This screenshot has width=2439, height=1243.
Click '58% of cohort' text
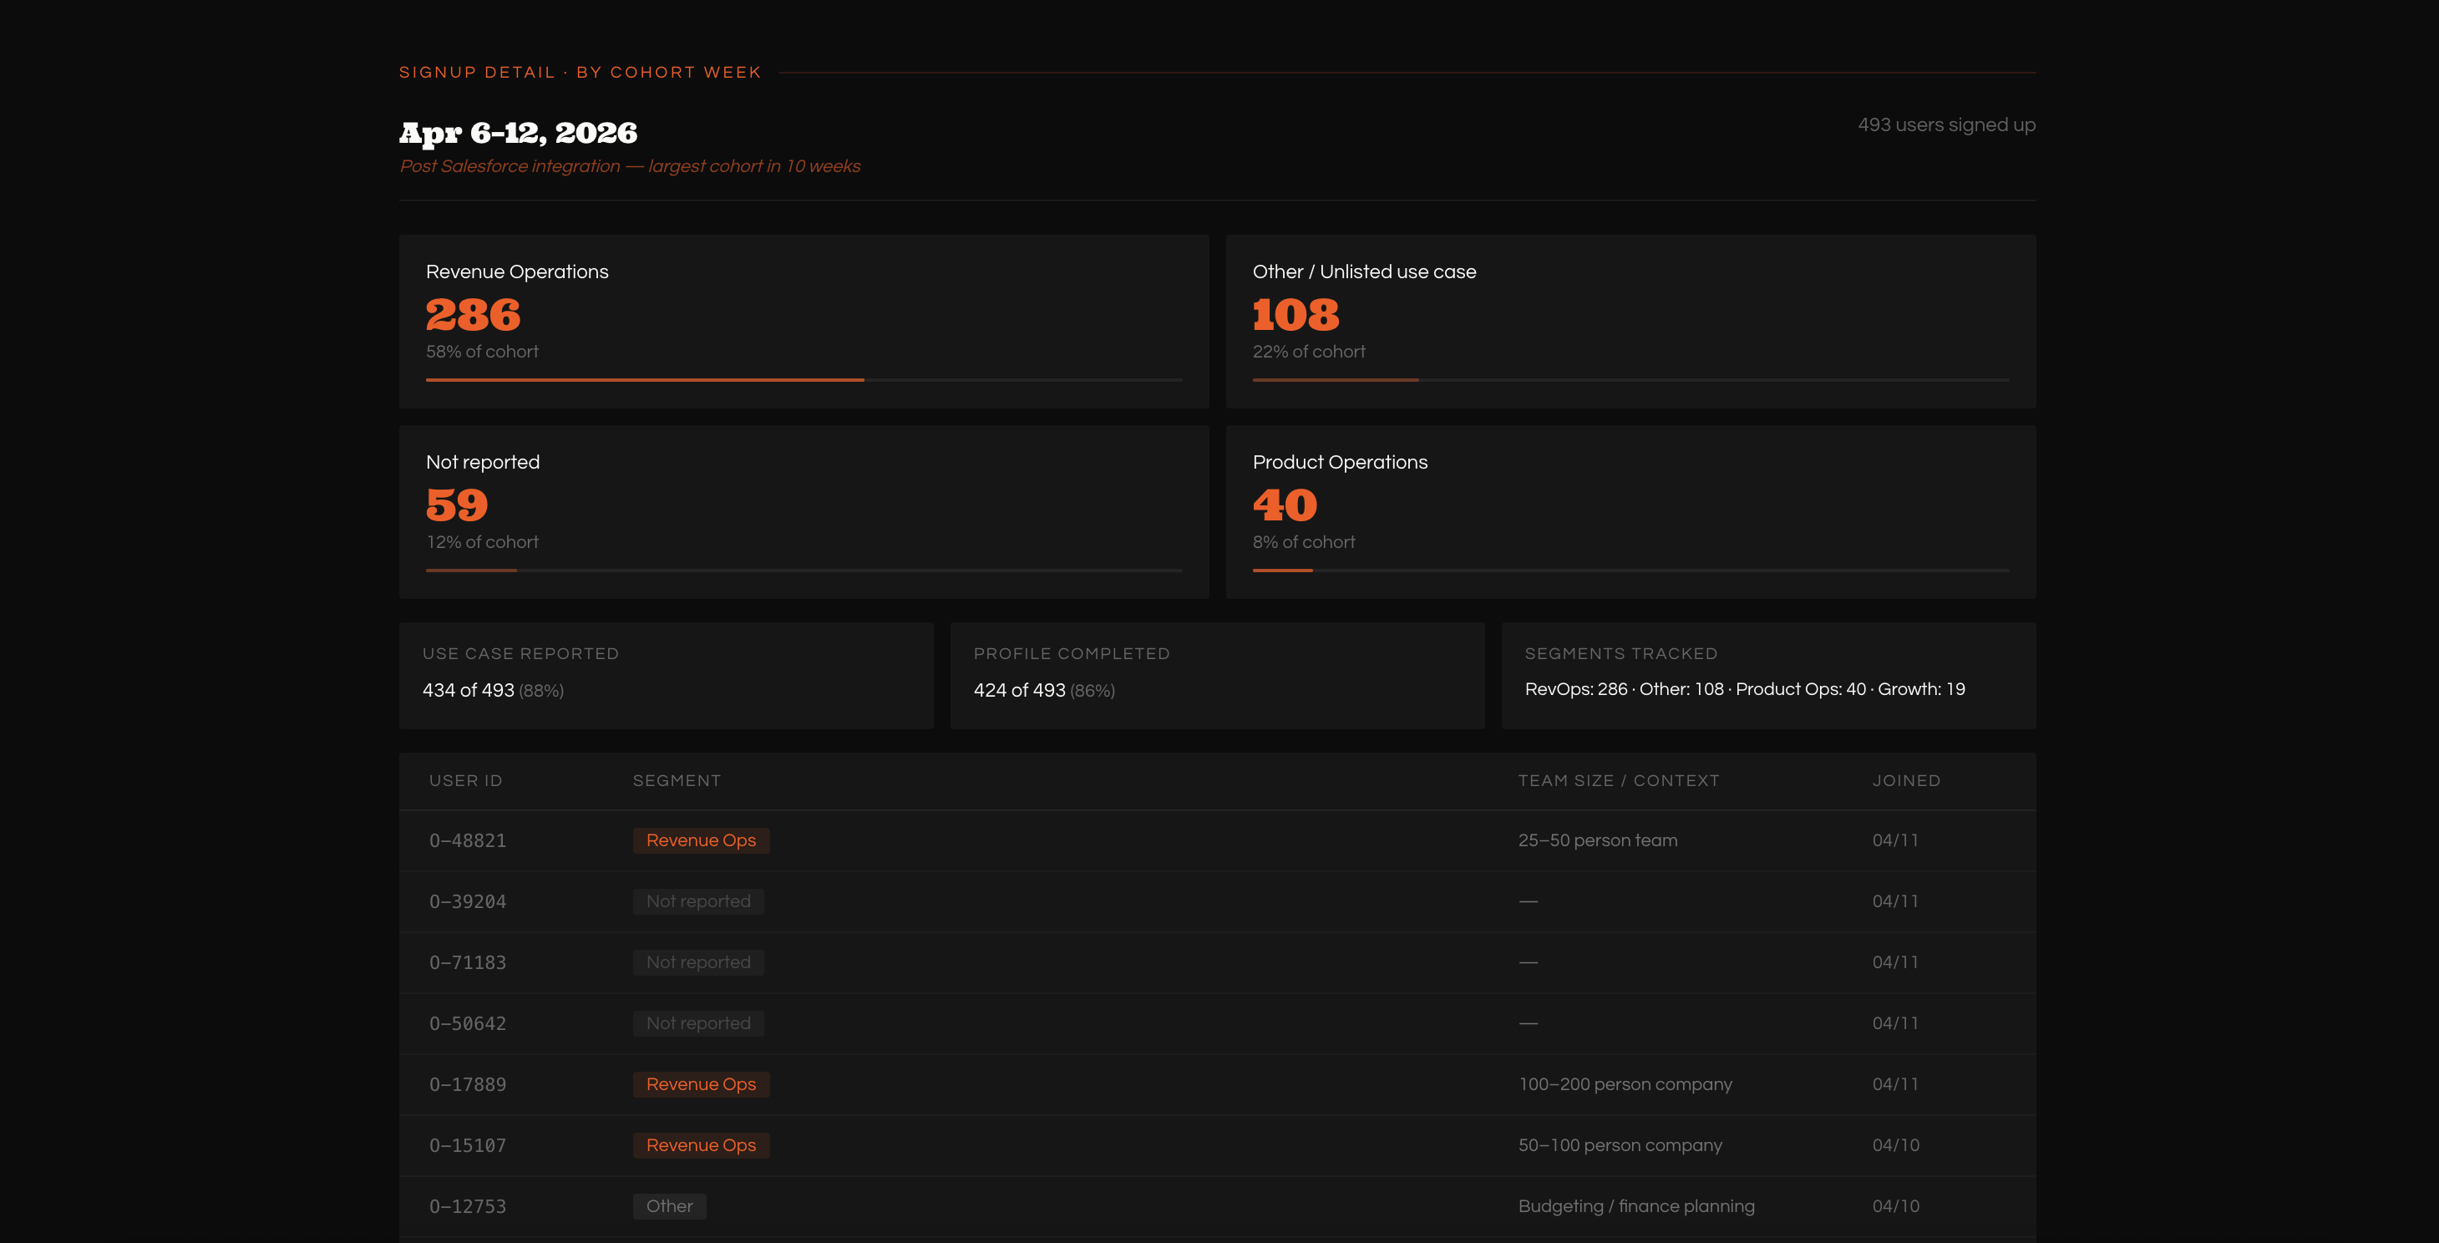pyautogui.click(x=482, y=351)
